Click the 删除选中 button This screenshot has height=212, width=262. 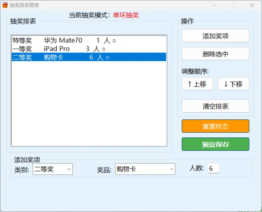[x=215, y=54]
